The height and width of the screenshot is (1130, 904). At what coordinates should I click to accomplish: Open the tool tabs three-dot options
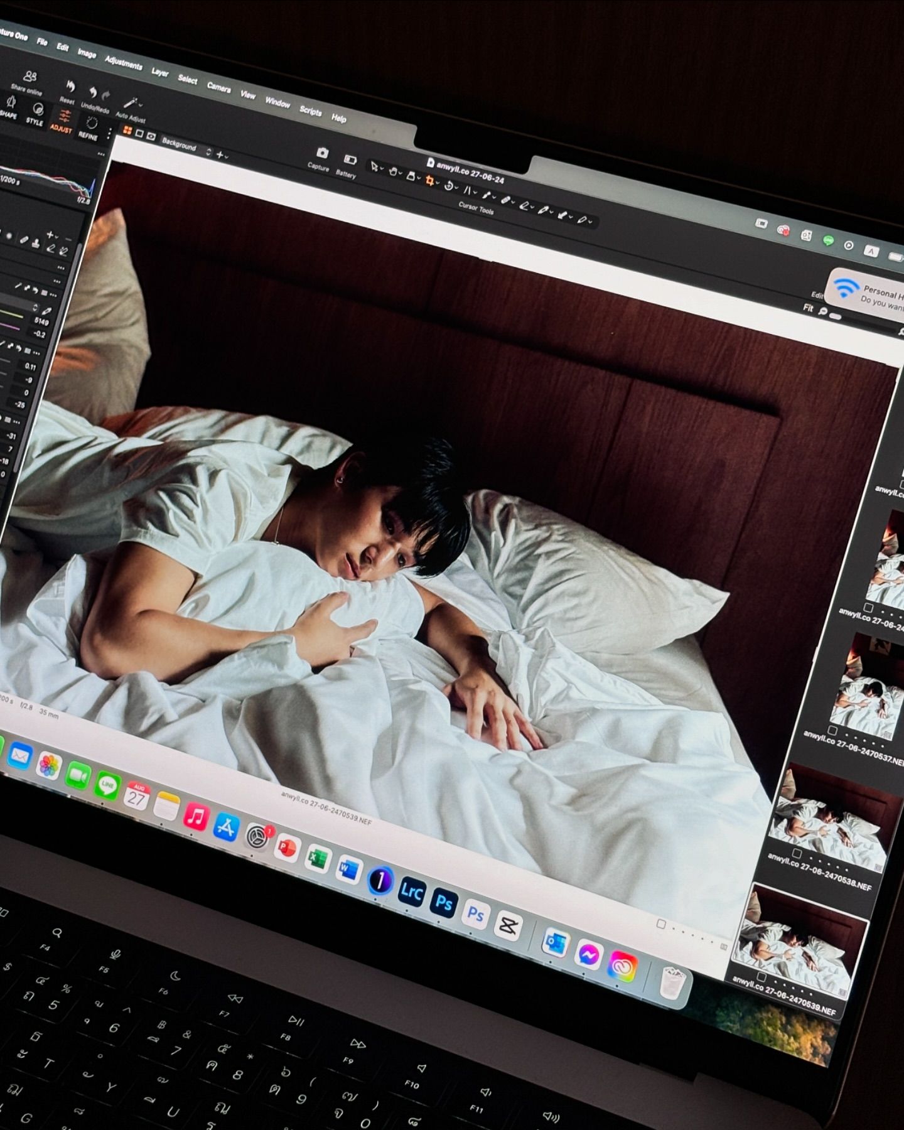coord(109,133)
